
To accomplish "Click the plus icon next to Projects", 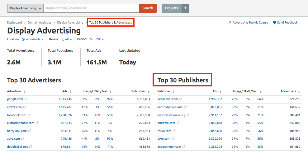I will pyautogui.click(x=185, y=8).
